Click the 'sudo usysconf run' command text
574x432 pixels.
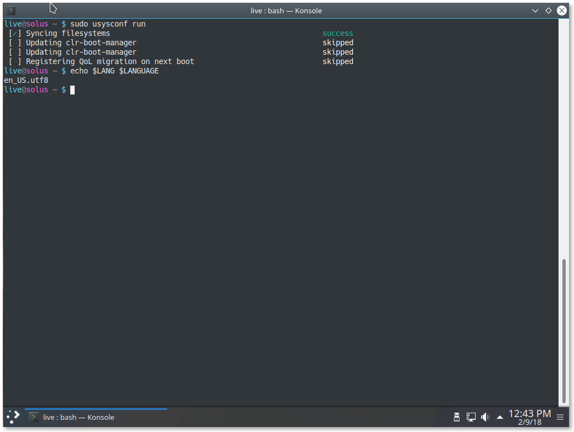coord(108,24)
